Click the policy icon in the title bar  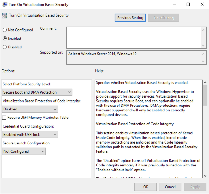pos(5,5)
